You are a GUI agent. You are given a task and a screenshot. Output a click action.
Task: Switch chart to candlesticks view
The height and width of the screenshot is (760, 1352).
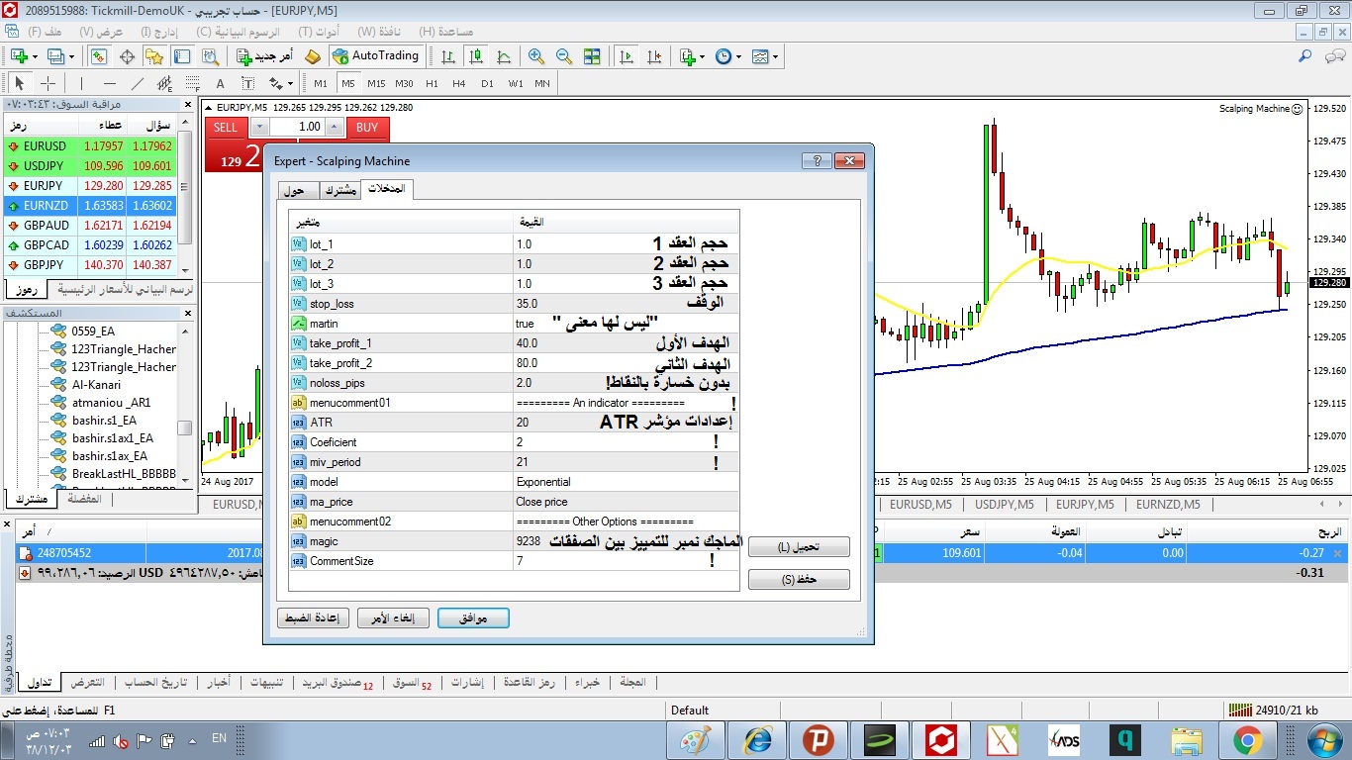tap(476, 56)
